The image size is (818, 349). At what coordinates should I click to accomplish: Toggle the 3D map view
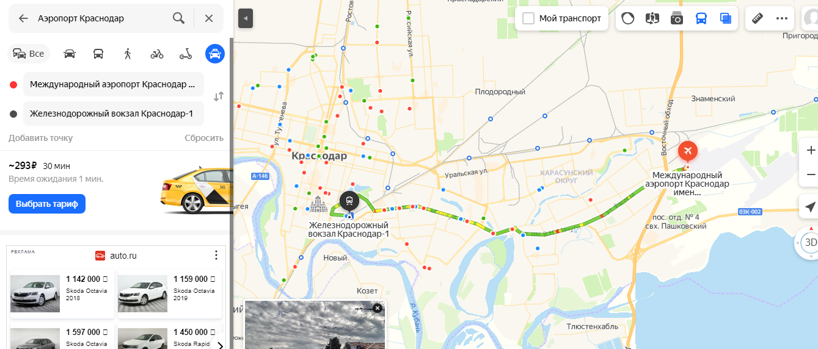809,242
